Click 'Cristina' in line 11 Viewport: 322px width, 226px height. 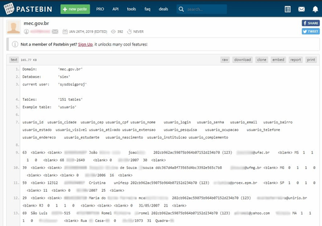(97, 183)
